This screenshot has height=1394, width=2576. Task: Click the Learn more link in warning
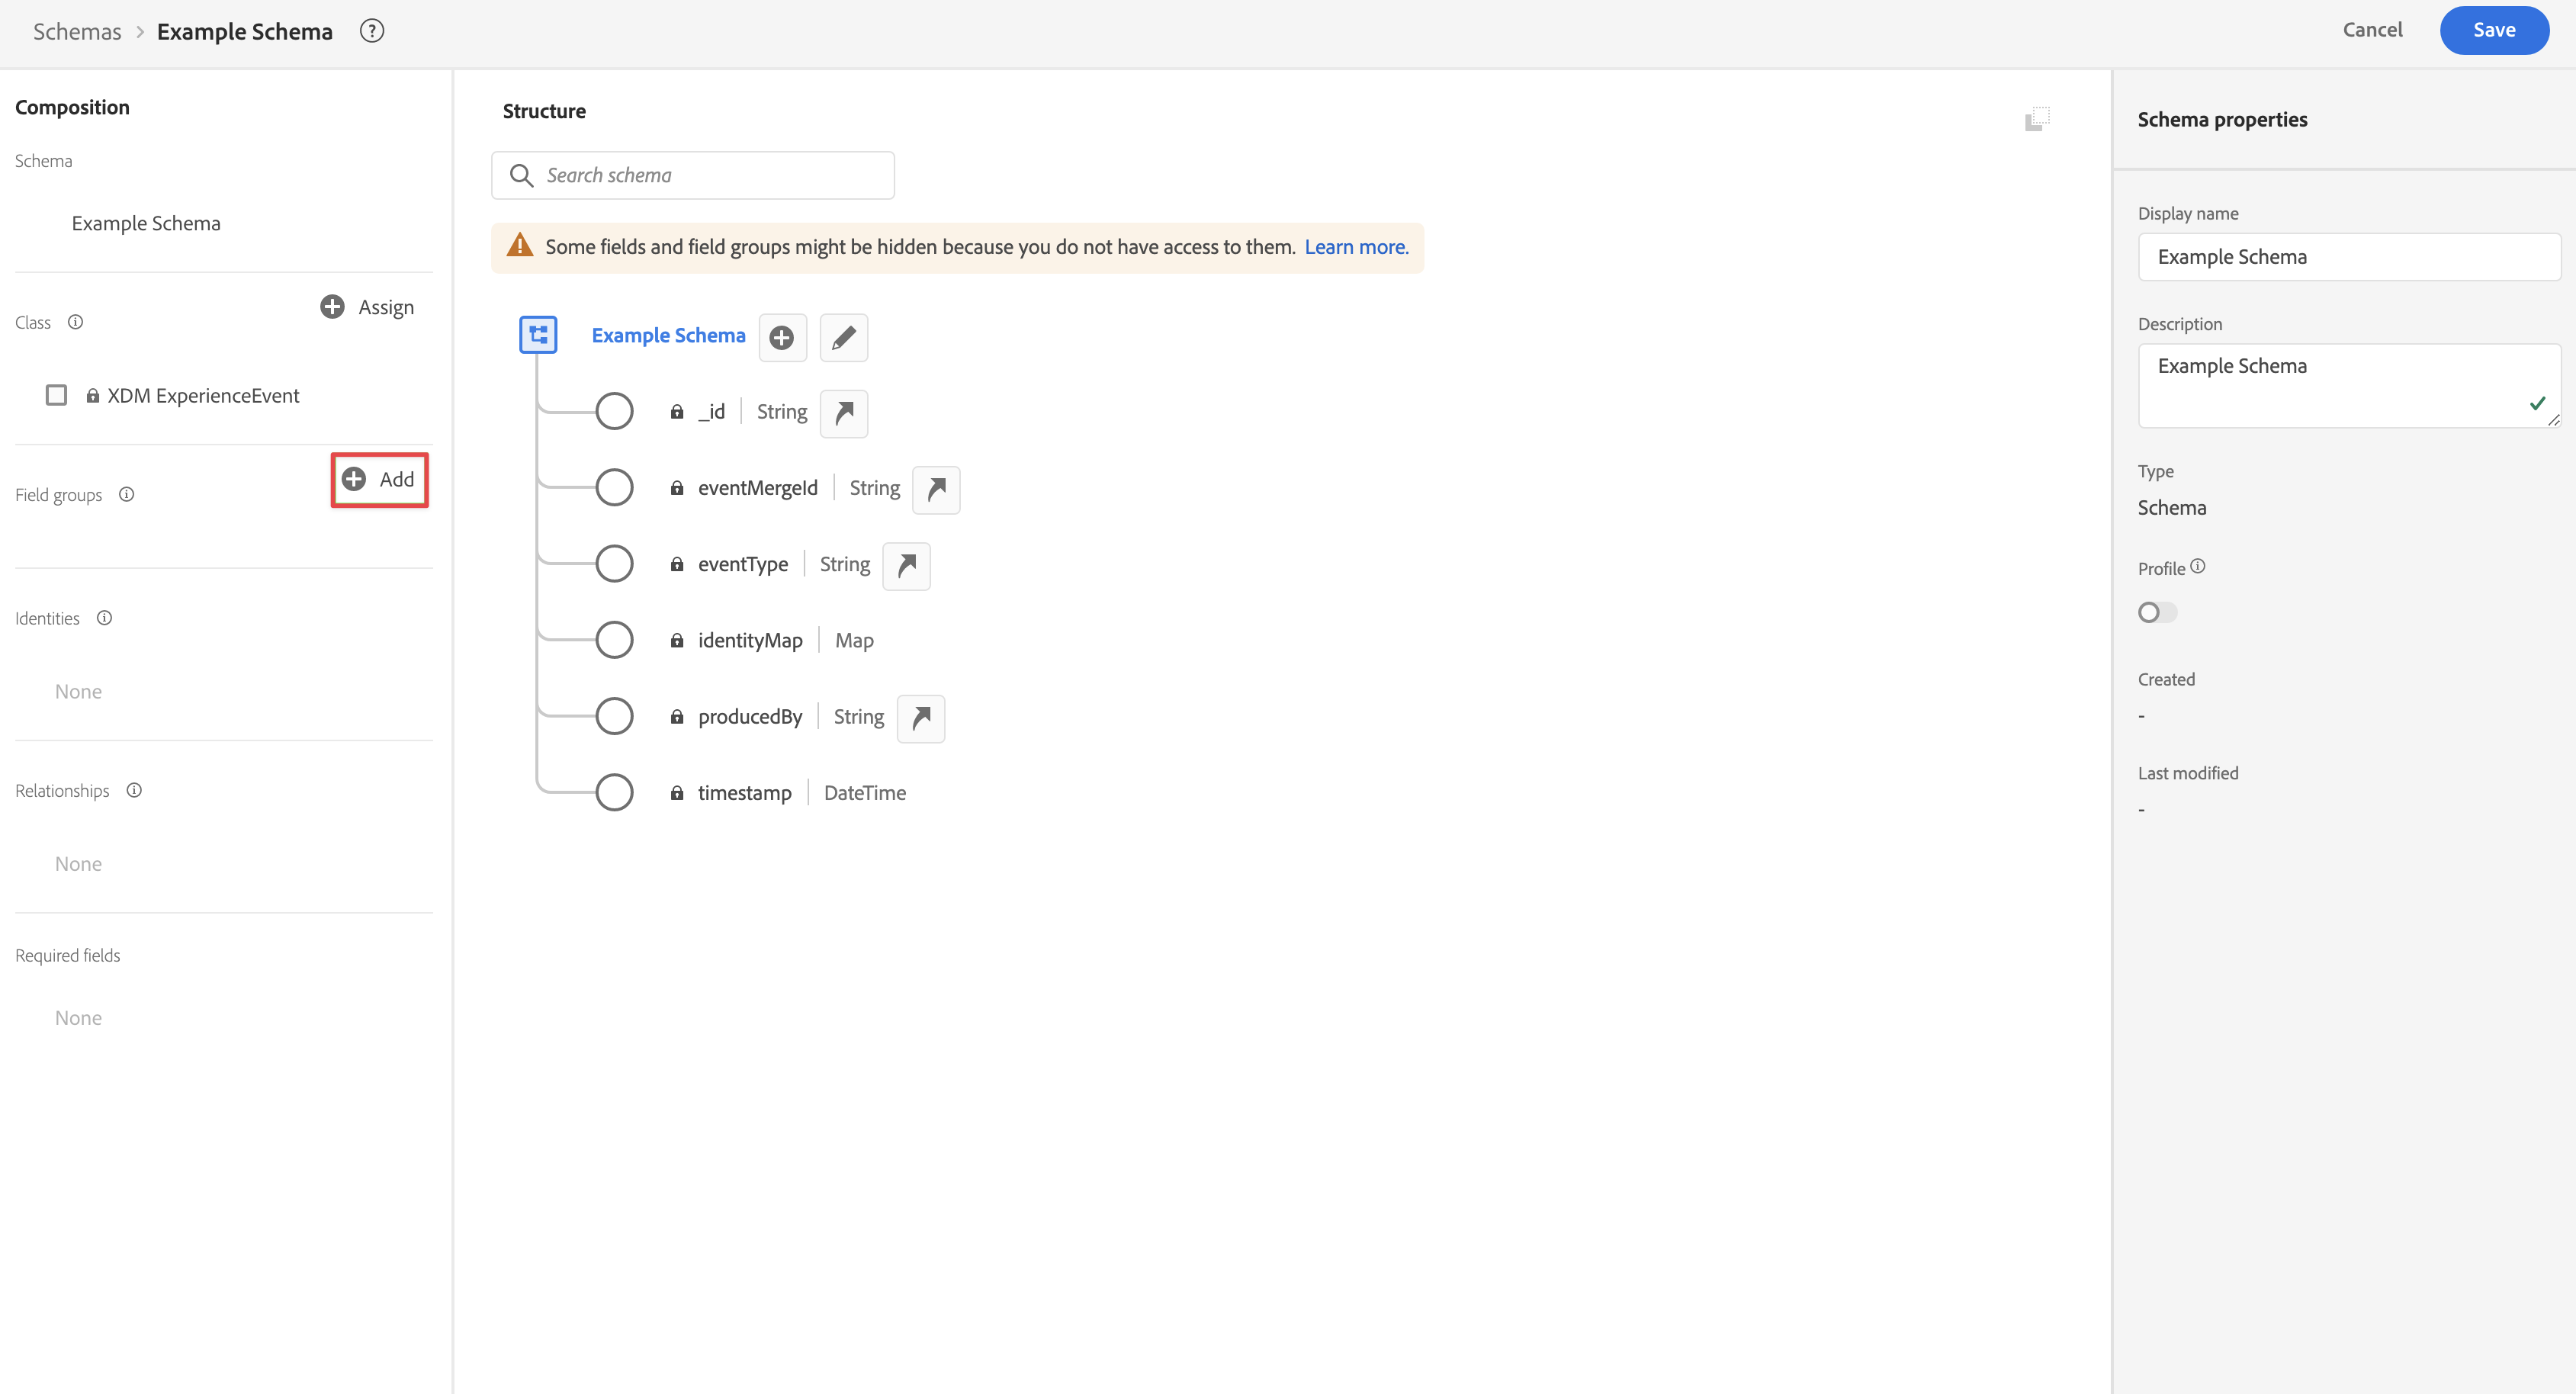click(1356, 247)
